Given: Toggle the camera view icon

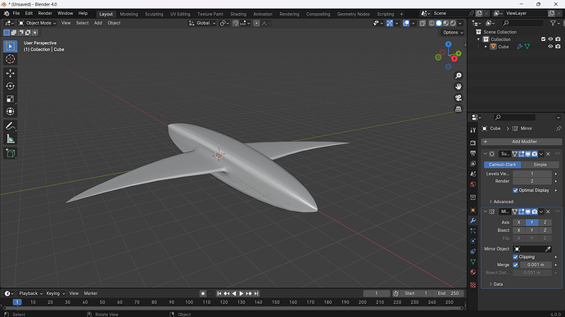Looking at the screenshot, I should pos(459,97).
